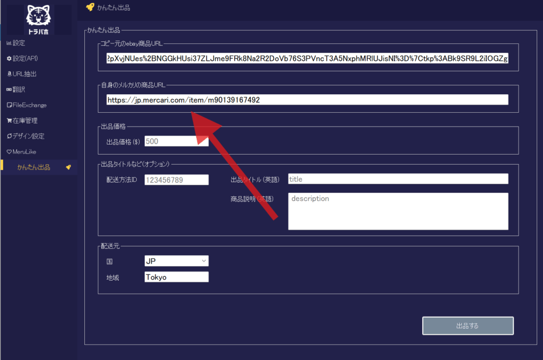543x360 pixels.
Task: Open the デザイン設定 menu item
Action: (x=29, y=136)
